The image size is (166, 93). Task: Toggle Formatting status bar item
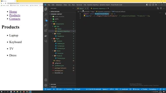[153, 89]
